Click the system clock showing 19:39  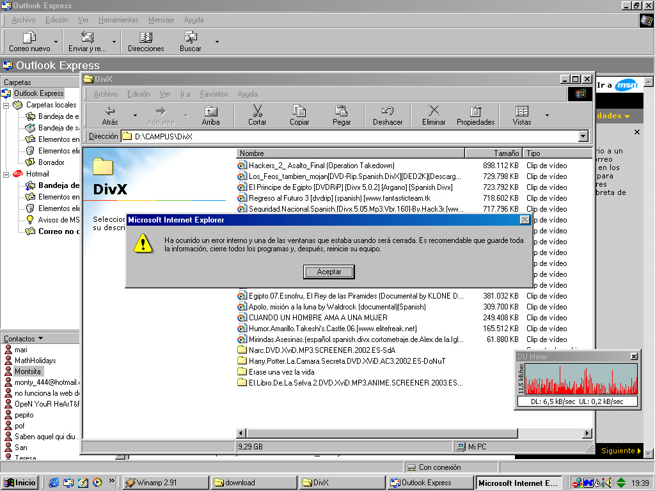(640, 483)
